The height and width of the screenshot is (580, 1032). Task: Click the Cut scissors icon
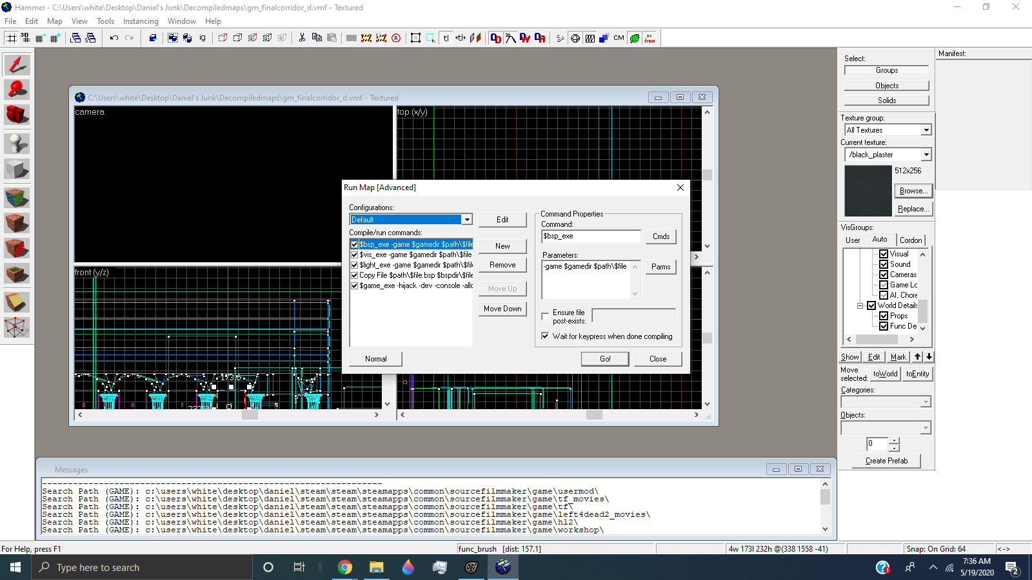point(302,38)
